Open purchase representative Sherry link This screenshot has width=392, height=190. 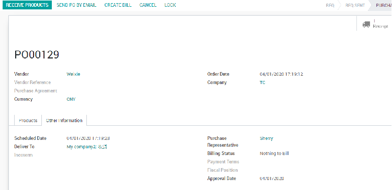tap(266, 138)
